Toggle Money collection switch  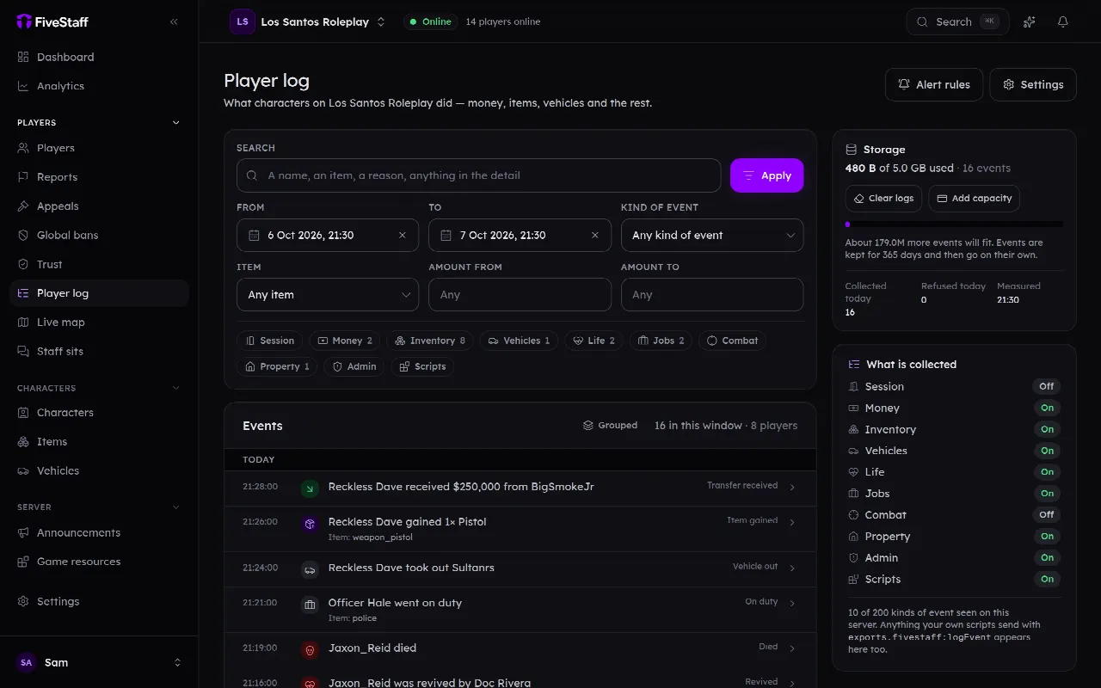click(x=1047, y=408)
